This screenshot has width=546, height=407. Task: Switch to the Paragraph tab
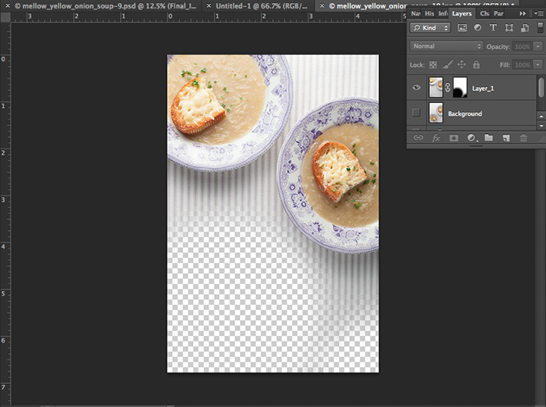pyautogui.click(x=498, y=13)
